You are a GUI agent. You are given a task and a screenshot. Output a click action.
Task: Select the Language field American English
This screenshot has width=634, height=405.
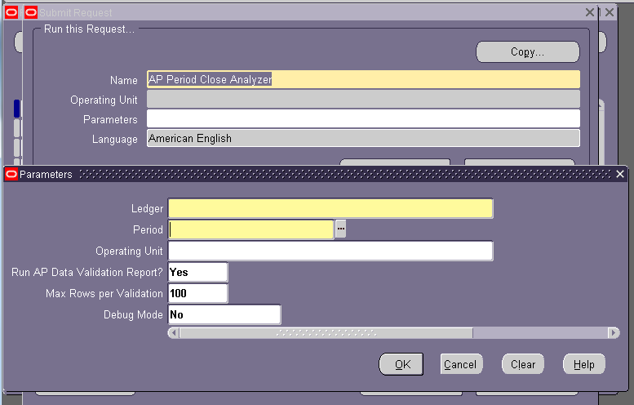pyautogui.click(x=363, y=138)
